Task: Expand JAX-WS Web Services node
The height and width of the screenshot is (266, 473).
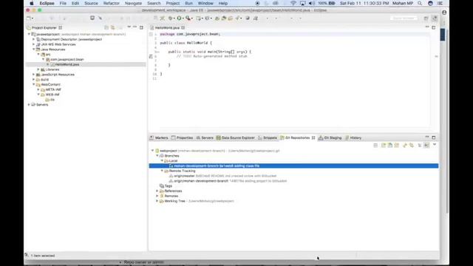Action: point(33,44)
